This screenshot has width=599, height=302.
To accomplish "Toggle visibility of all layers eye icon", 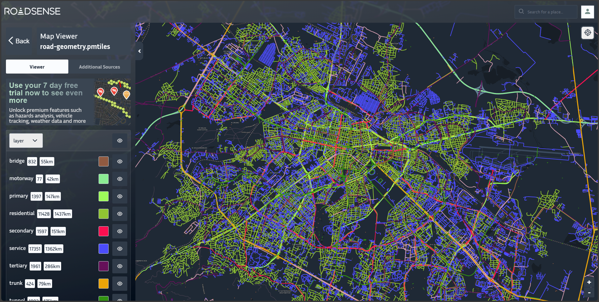I will point(120,141).
